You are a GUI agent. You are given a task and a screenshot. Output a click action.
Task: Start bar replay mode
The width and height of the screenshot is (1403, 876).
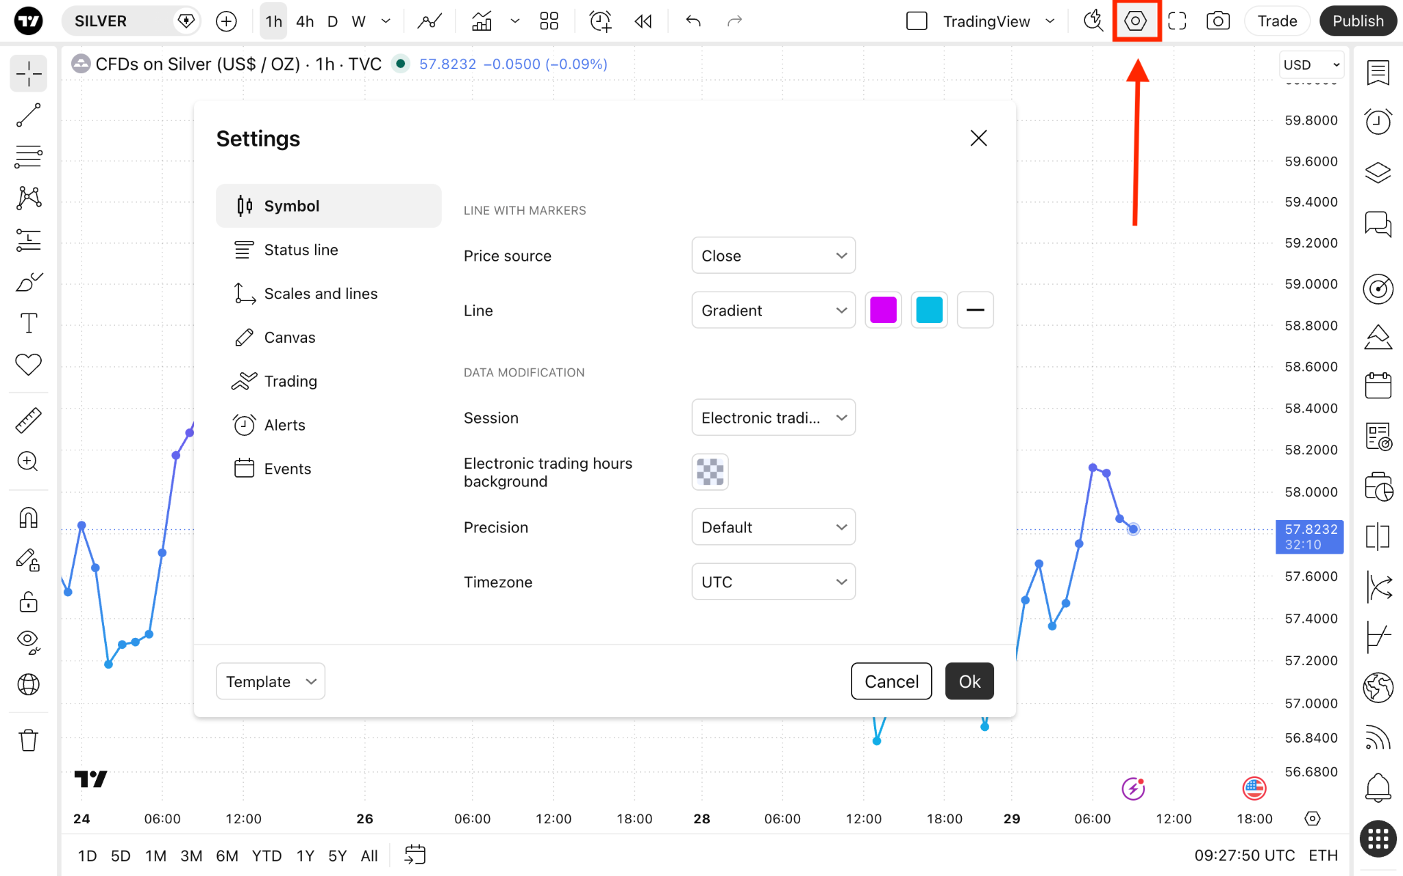(x=643, y=21)
